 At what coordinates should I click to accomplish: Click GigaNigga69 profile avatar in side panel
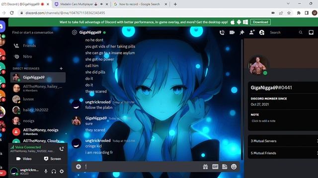(258, 65)
